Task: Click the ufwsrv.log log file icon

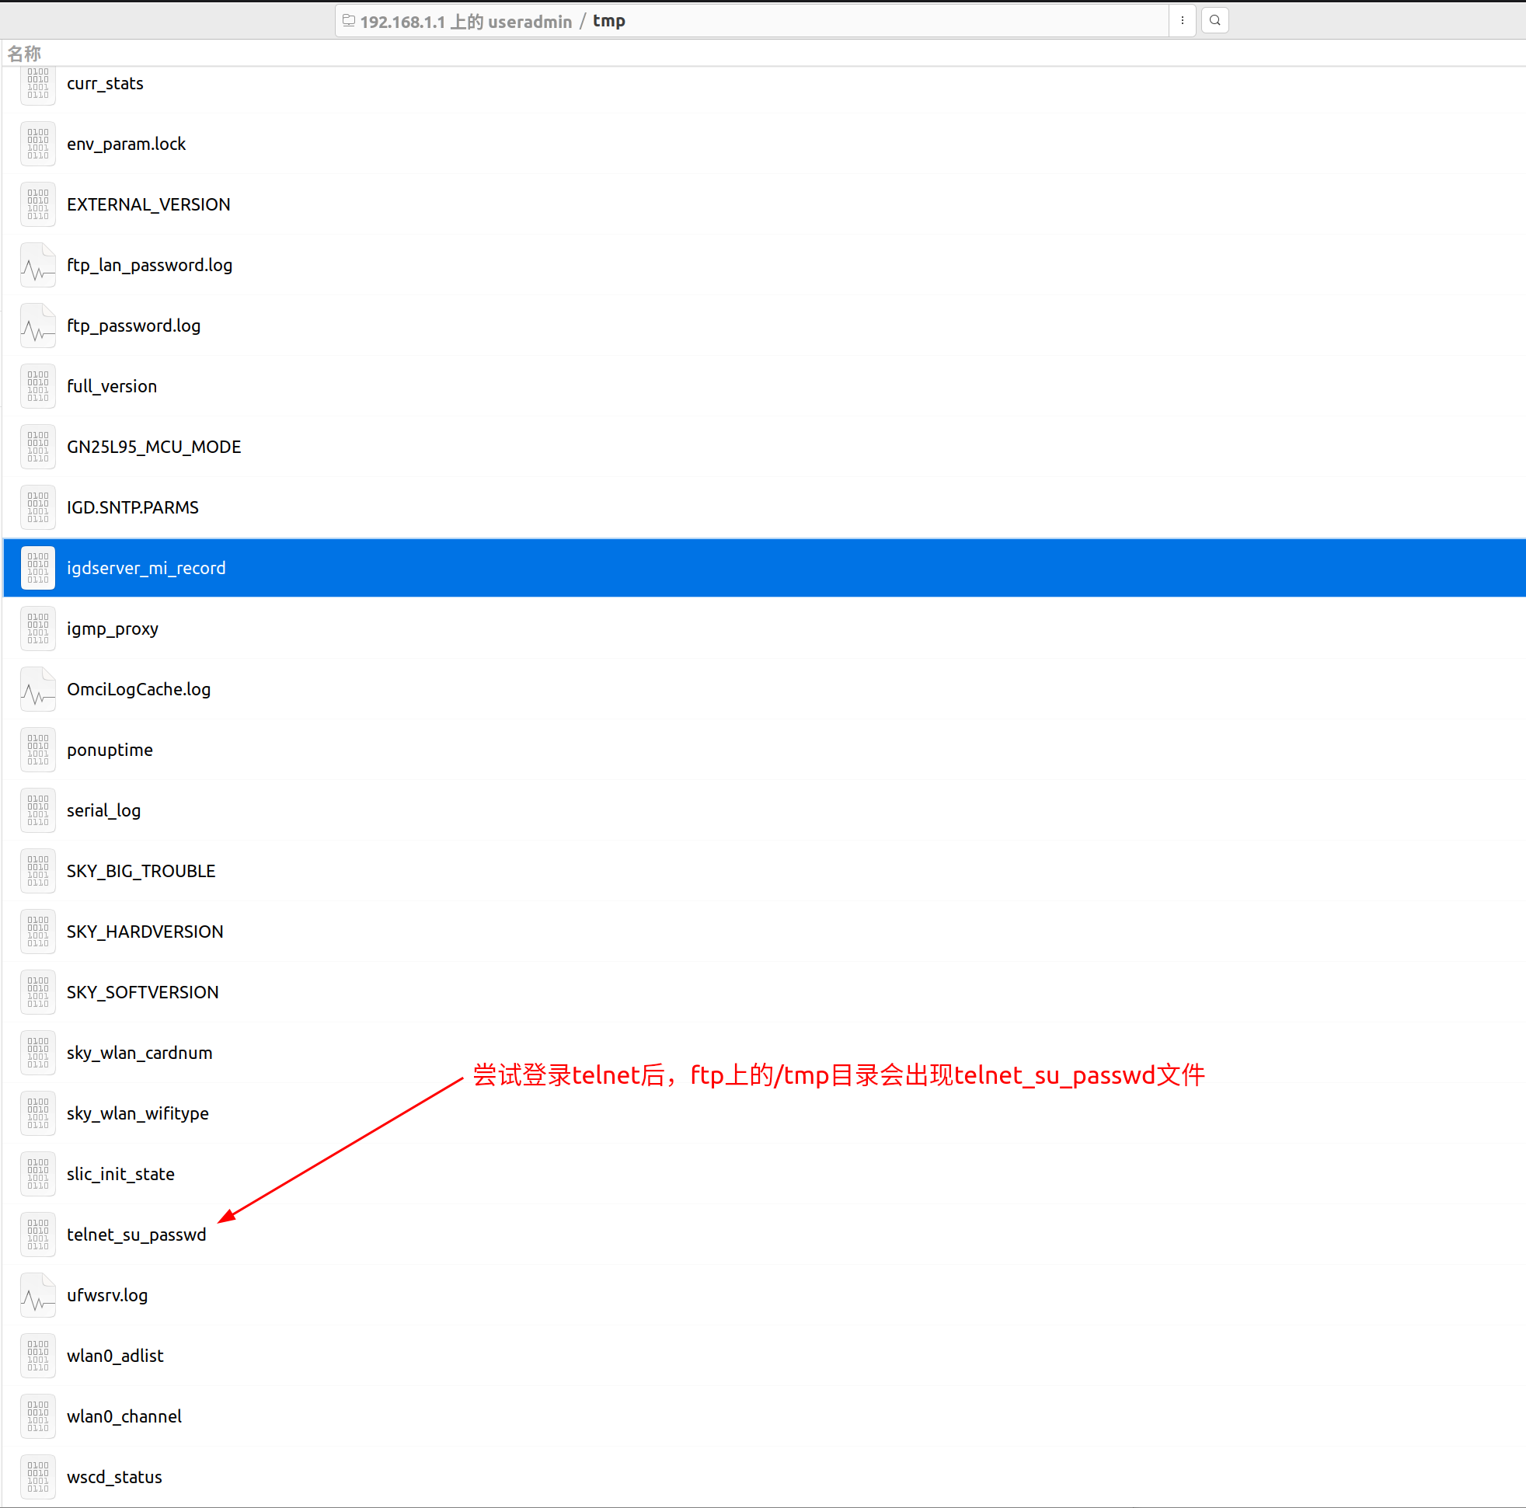Action: click(x=38, y=1294)
